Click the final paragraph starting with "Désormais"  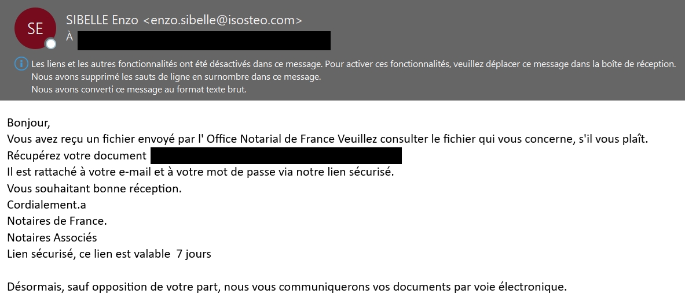(x=286, y=287)
